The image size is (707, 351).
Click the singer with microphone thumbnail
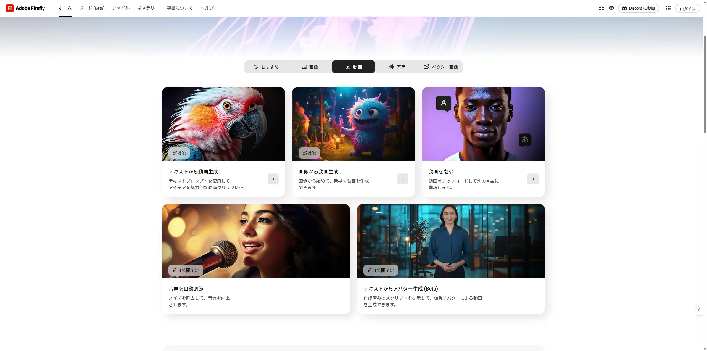[x=256, y=241]
